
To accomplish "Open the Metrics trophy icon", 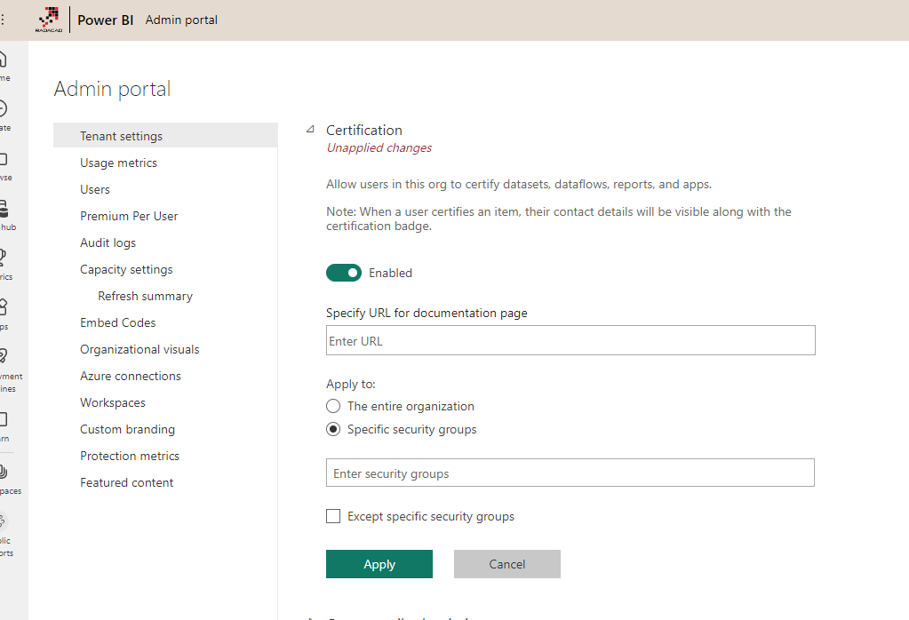I will [x=4, y=258].
